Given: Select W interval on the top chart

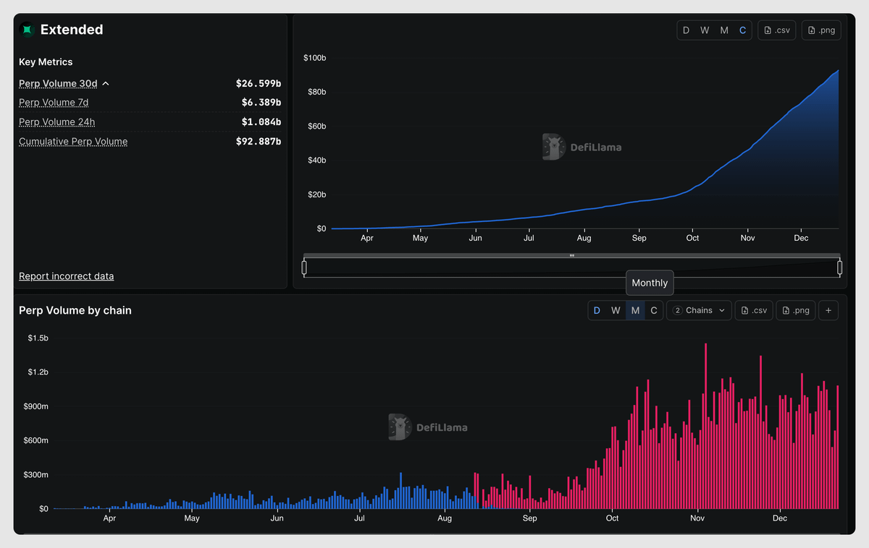Looking at the screenshot, I should (x=704, y=30).
